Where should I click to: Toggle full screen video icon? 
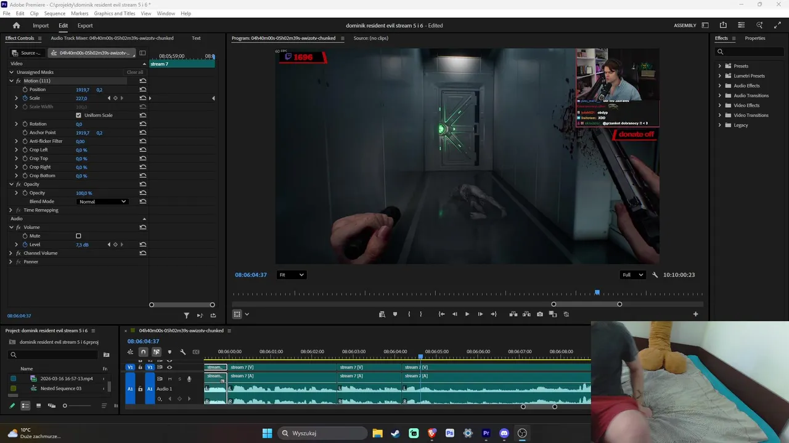[x=777, y=25]
